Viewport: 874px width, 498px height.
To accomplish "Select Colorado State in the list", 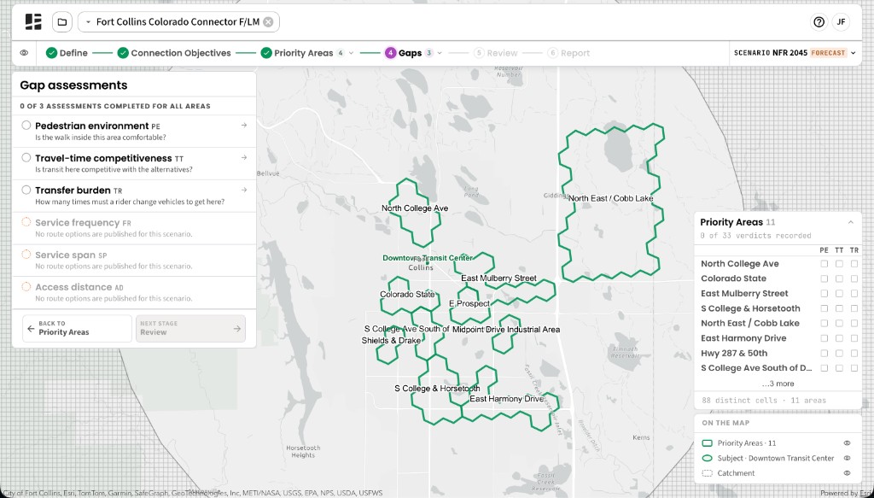I will (x=733, y=278).
